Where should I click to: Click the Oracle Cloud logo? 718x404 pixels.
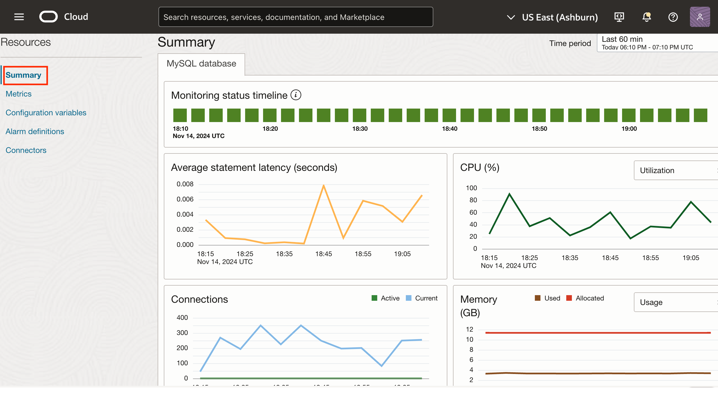49,17
